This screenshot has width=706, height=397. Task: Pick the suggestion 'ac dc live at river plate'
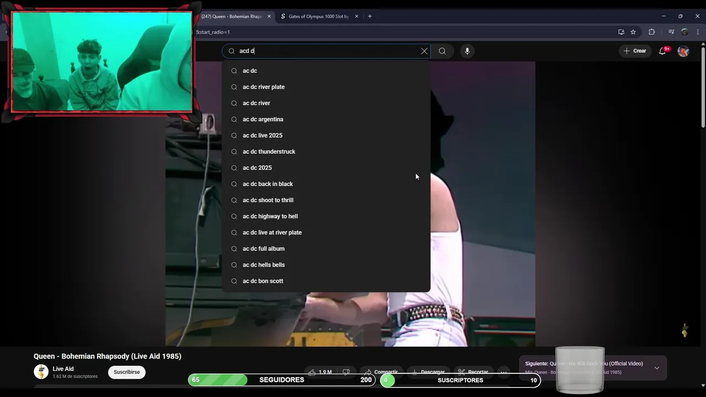[326, 233]
